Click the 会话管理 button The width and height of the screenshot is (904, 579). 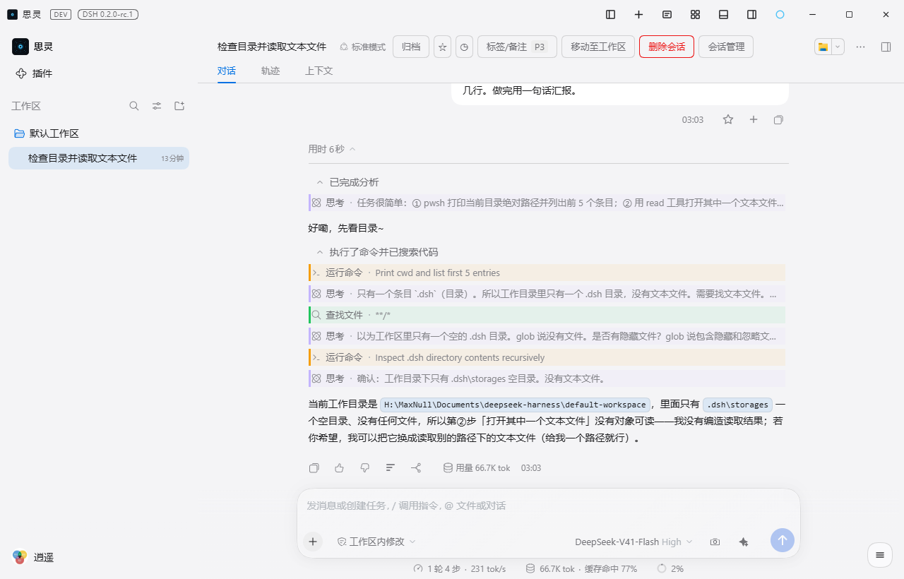tap(726, 47)
